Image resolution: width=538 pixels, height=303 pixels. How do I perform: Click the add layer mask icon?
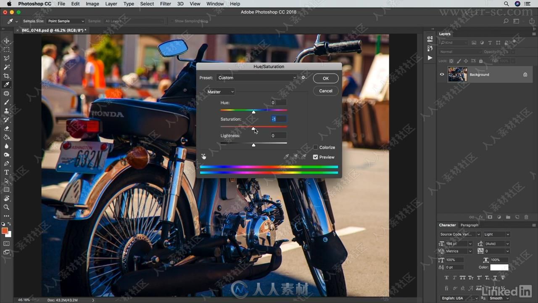click(490, 217)
